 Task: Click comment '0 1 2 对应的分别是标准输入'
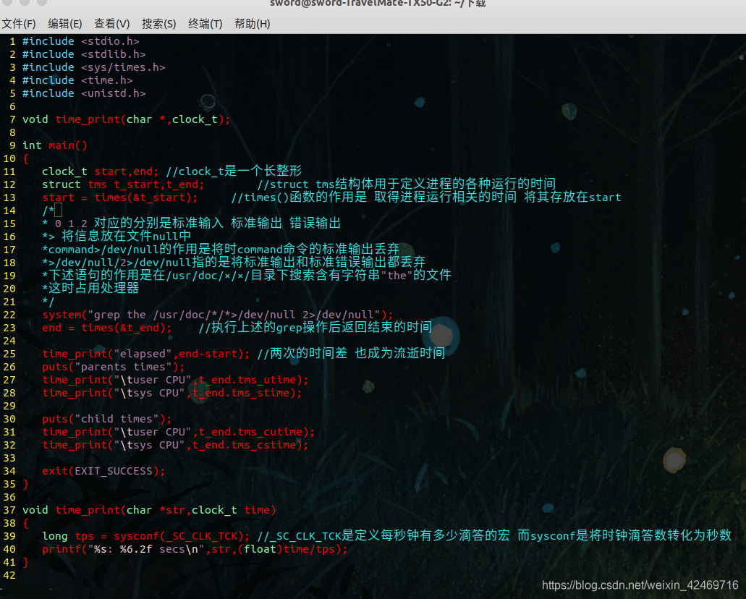tap(191, 224)
